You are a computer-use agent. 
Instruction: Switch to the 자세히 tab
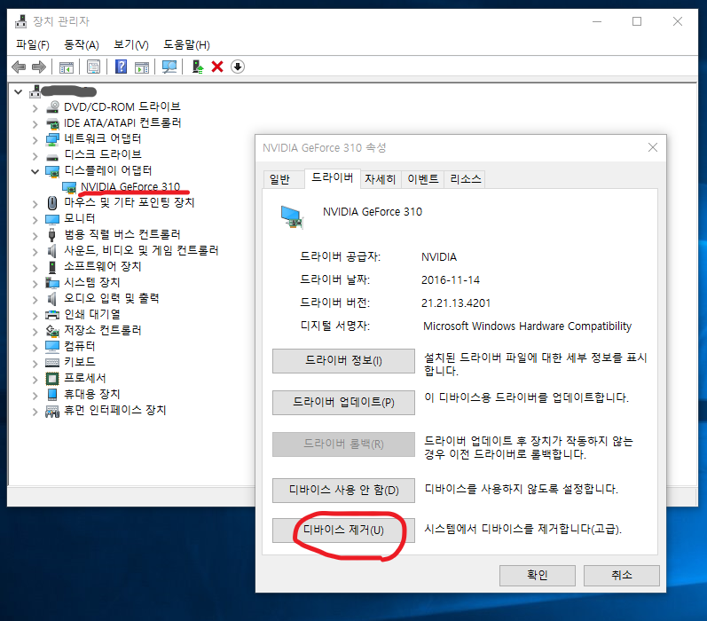(x=380, y=179)
